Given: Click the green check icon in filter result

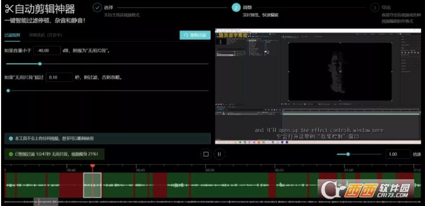Looking at the screenshot, I should [11, 154].
